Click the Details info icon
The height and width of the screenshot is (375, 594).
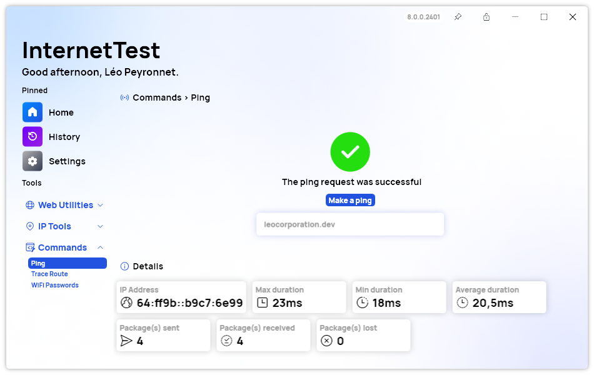click(x=124, y=266)
